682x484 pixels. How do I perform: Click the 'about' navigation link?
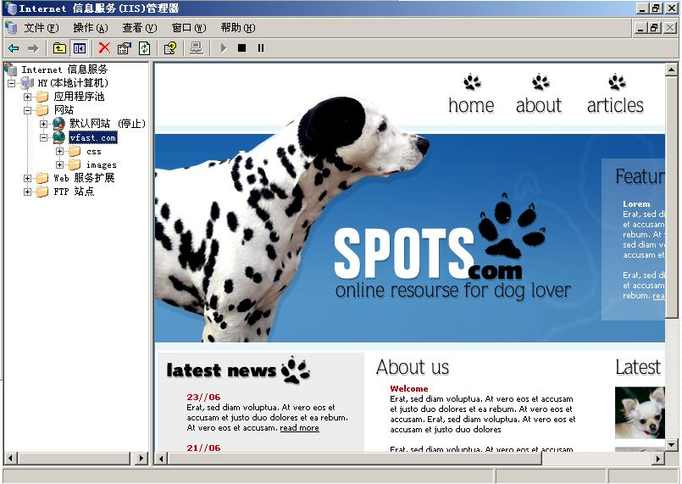(x=539, y=105)
